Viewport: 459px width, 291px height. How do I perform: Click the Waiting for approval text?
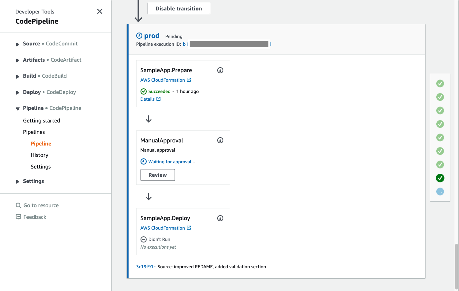click(x=170, y=162)
